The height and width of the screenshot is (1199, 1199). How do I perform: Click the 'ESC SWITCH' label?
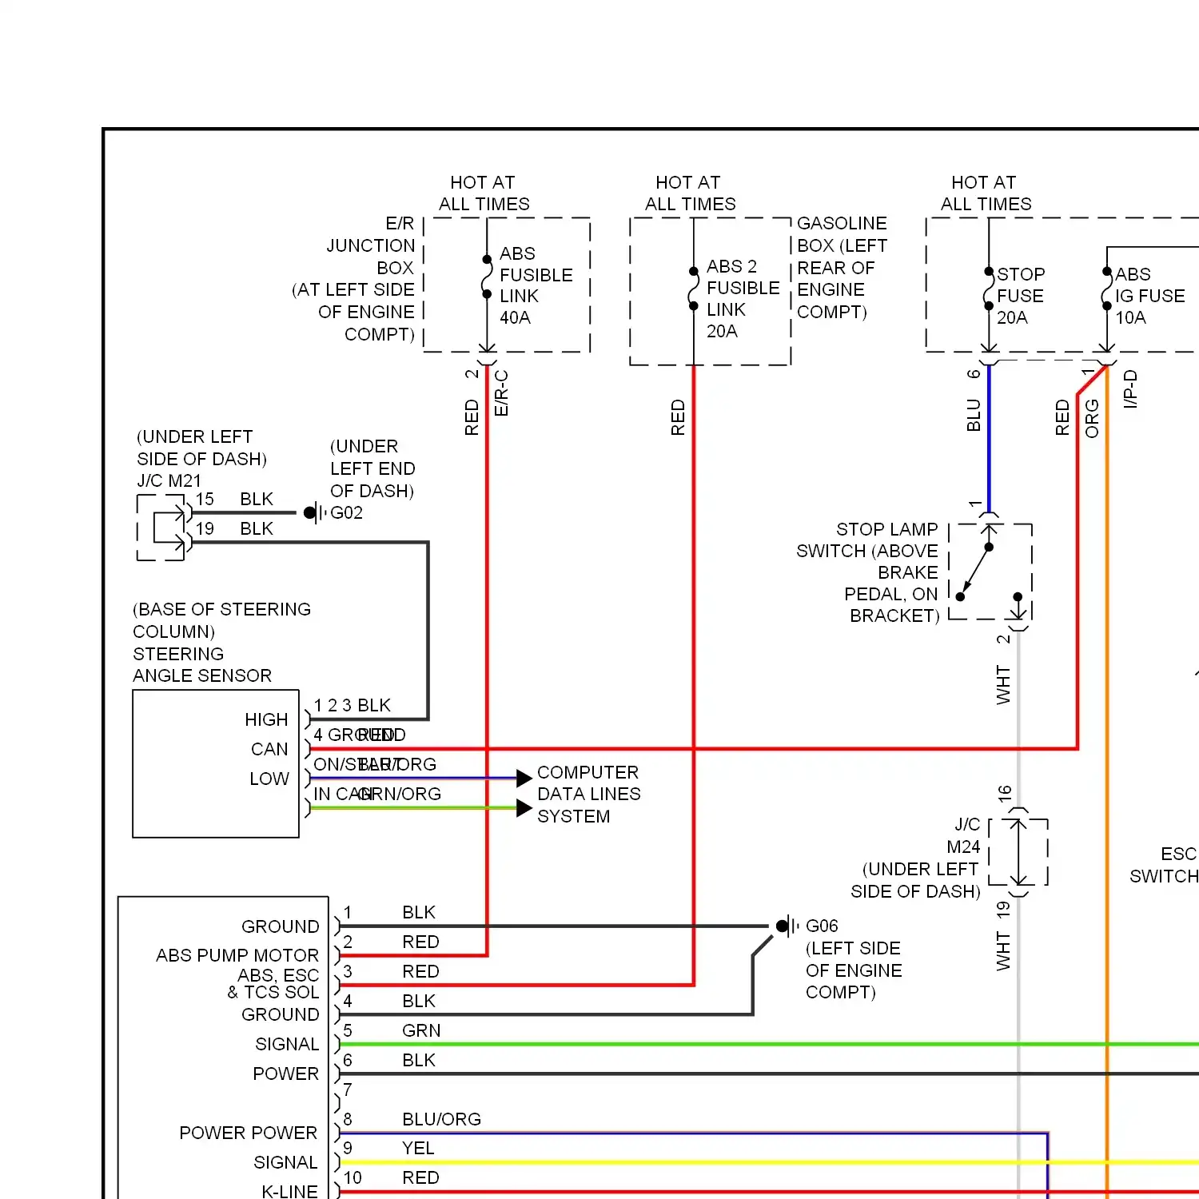(1165, 865)
